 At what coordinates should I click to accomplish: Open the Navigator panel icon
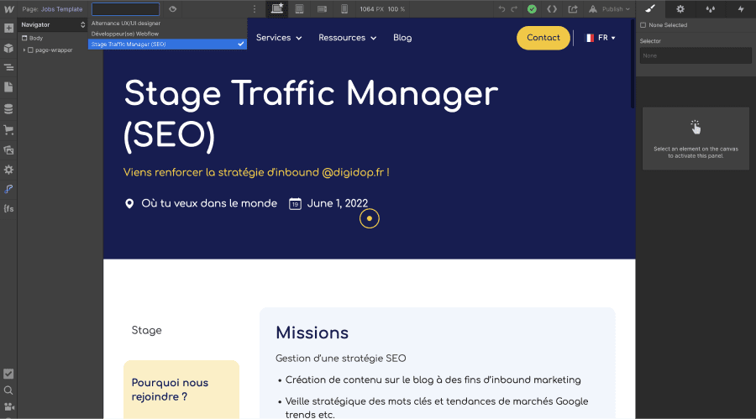(x=8, y=67)
